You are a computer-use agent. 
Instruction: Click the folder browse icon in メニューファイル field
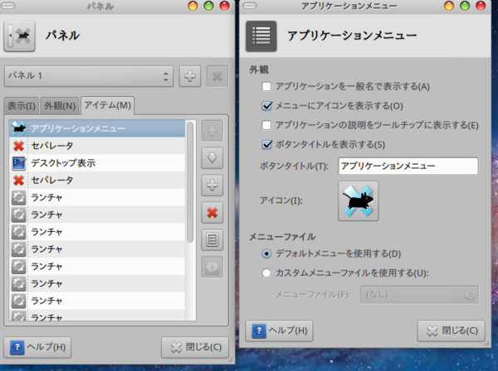coord(470,294)
